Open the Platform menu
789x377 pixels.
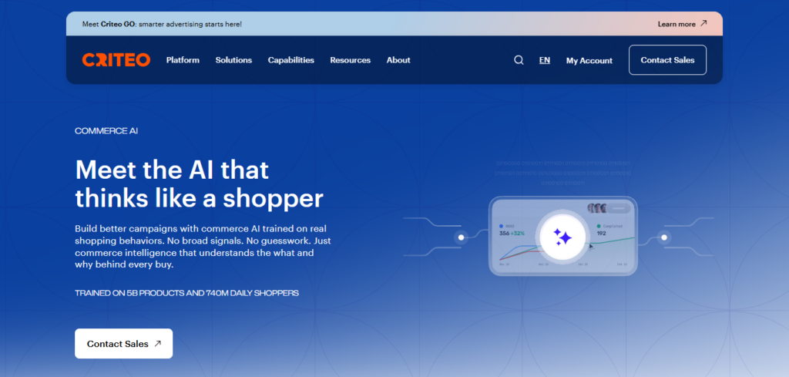(x=183, y=60)
